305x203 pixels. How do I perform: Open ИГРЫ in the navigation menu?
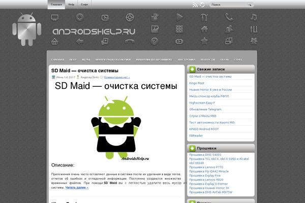click(86, 59)
